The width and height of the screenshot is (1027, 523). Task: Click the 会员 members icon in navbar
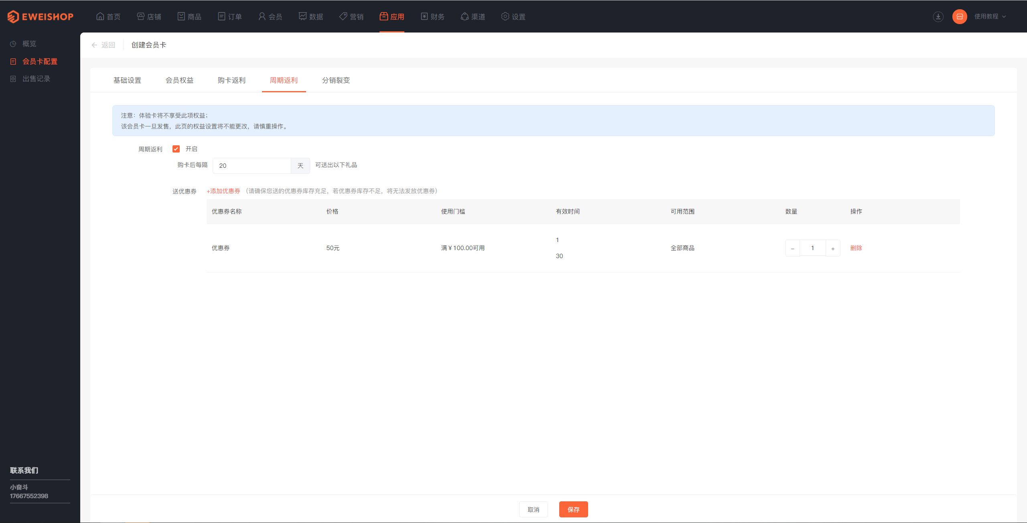271,16
